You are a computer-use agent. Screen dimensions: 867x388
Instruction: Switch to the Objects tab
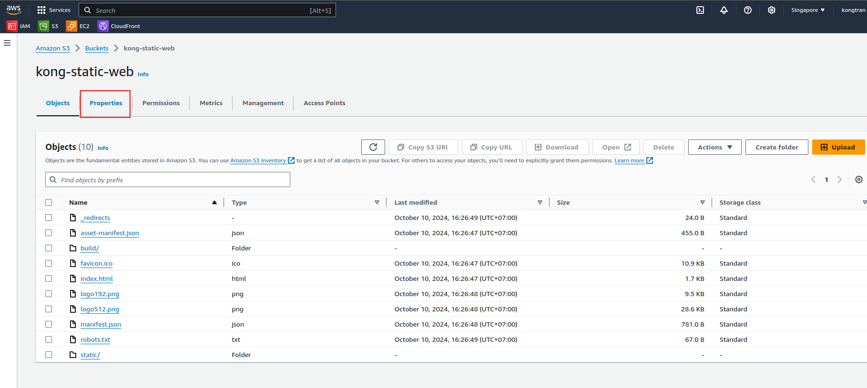click(58, 103)
